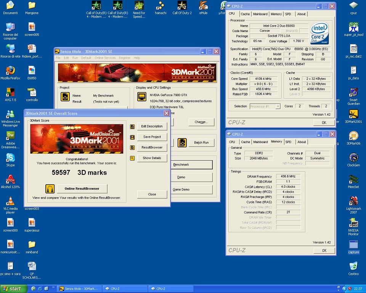Click the 22.07 system tray clock

pyautogui.click(x=358, y=289)
